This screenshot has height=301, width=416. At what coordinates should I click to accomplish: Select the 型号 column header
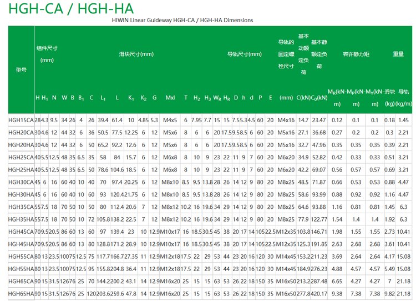[21, 70]
